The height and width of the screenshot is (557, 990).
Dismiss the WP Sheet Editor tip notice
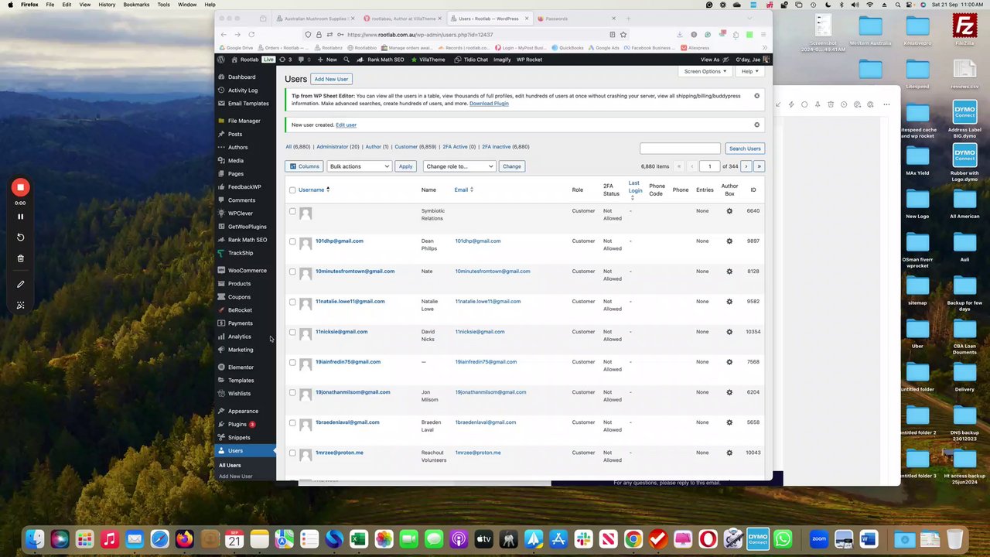click(756, 96)
